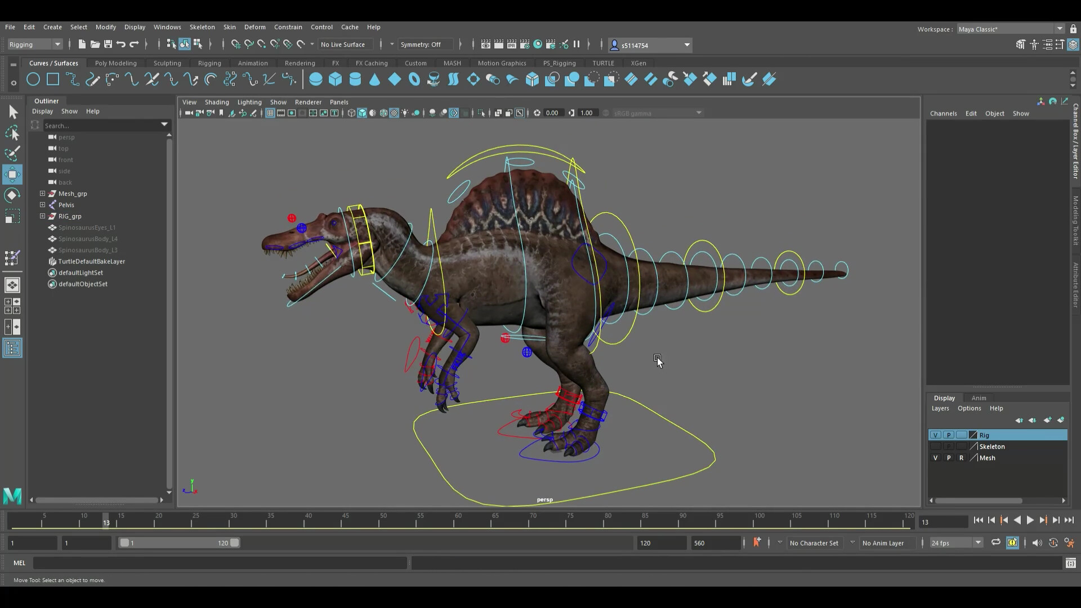Save the scene using the save icon
This screenshot has height=608, width=1081.
click(107, 44)
